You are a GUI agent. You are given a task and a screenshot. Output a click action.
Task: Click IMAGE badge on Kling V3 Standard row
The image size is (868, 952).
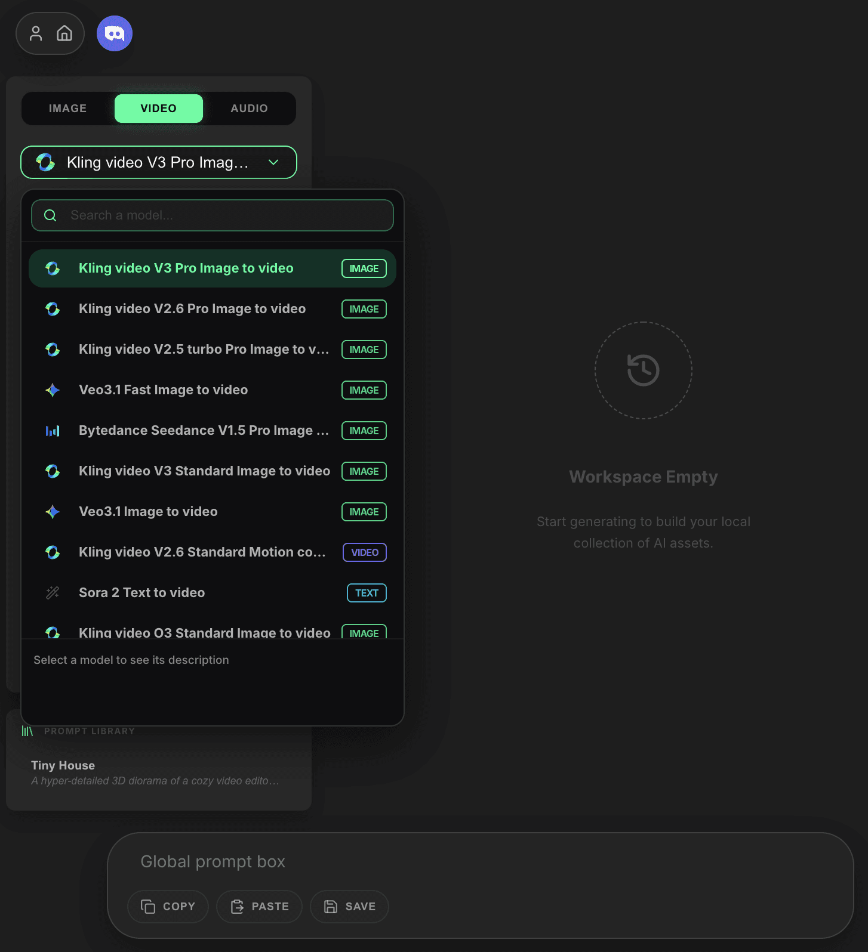coord(364,471)
